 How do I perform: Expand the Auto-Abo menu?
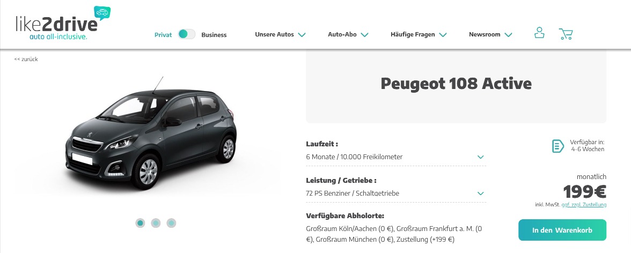click(x=348, y=35)
